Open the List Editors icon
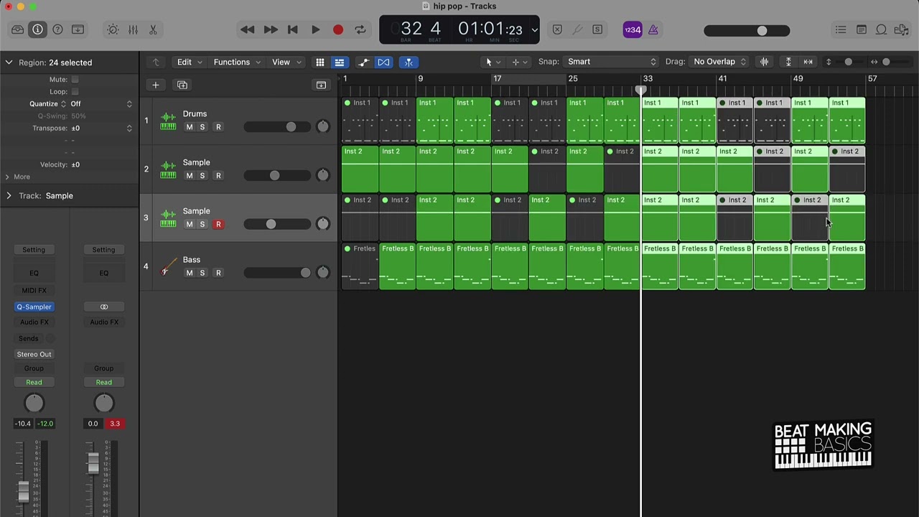The image size is (919, 517). point(841,29)
